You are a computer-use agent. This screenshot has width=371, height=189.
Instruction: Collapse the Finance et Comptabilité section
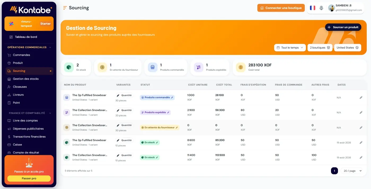50,113
